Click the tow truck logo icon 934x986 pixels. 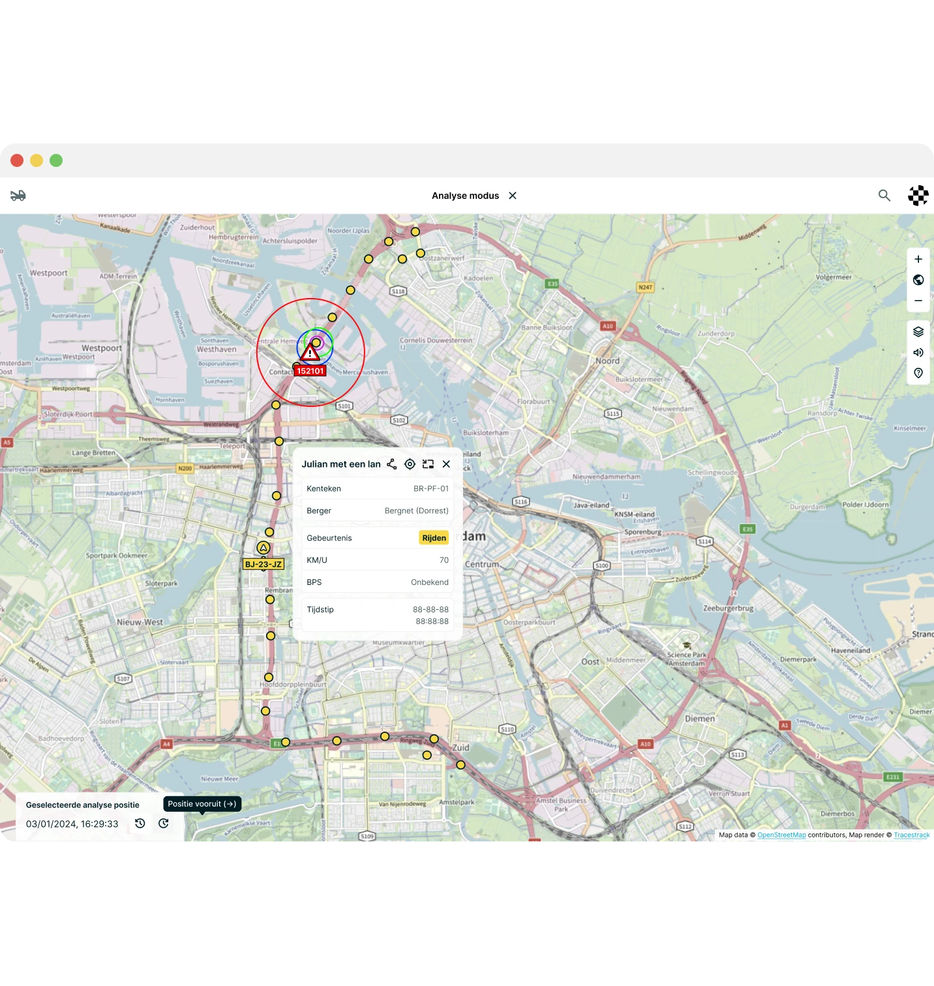tap(18, 196)
